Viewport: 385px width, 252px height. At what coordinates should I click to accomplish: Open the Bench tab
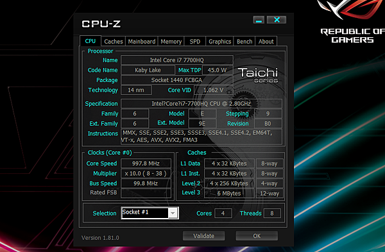(244, 42)
